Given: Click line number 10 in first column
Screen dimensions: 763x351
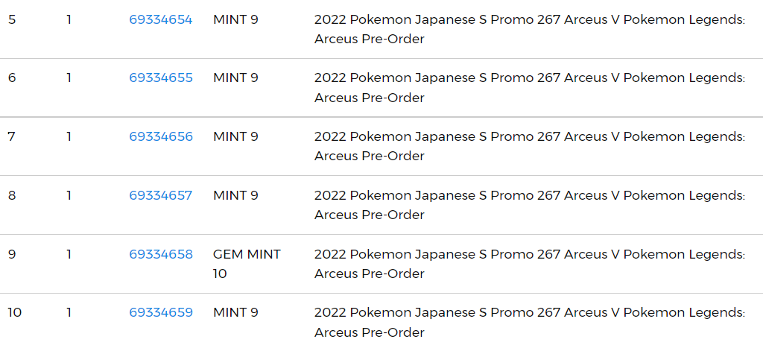Looking at the screenshot, I should point(15,312).
